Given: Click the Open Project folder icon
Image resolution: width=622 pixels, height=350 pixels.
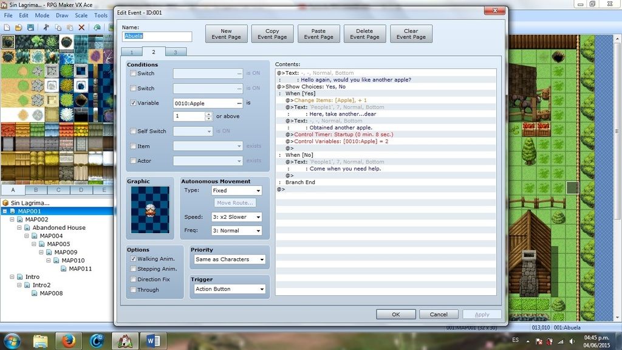Looking at the screenshot, I should click(19, 27).
